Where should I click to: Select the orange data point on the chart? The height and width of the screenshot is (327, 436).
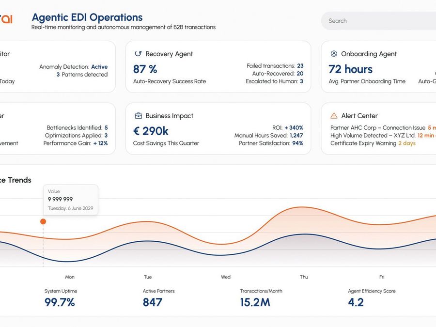43,221
